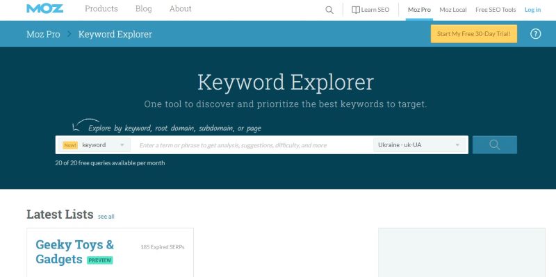Click the Keyword Explorer breadcrumb

[115, 34]
